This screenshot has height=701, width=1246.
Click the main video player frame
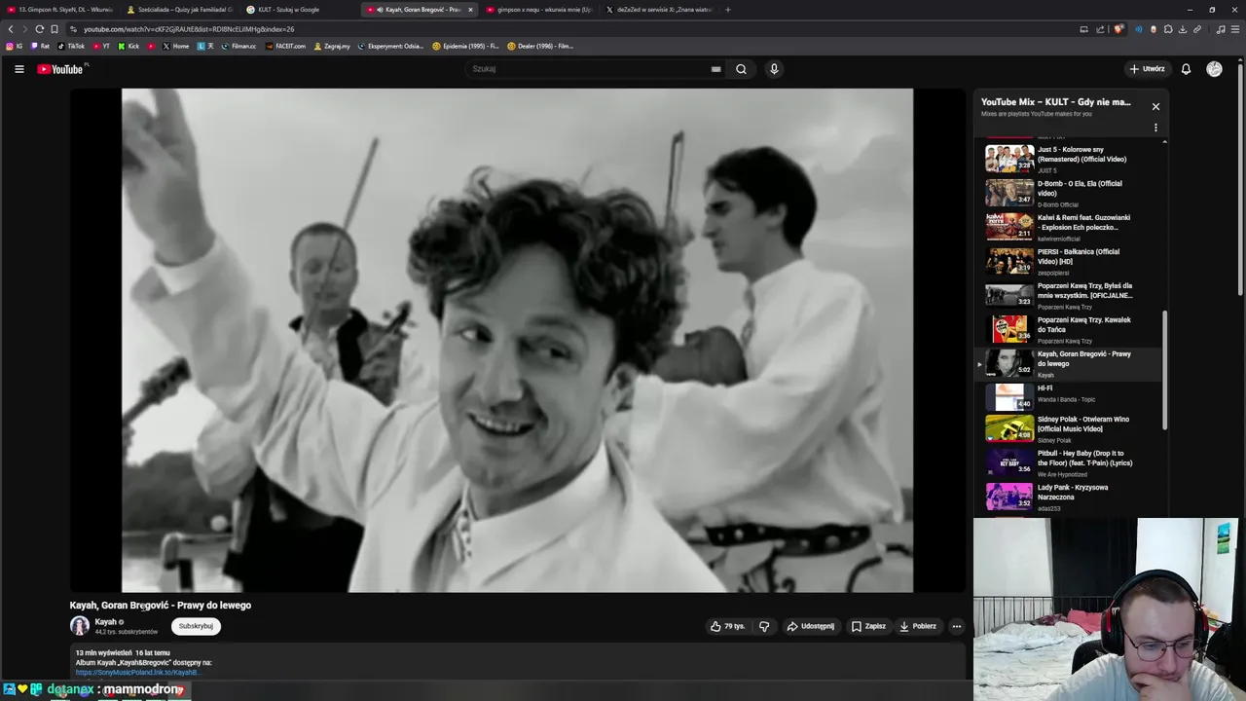(x=517, y=340)
